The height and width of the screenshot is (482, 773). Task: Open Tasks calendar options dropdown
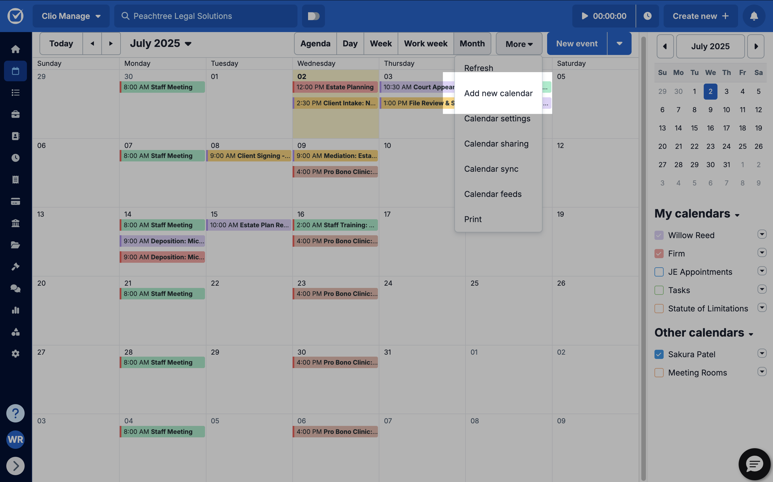[x=762, y=289]
